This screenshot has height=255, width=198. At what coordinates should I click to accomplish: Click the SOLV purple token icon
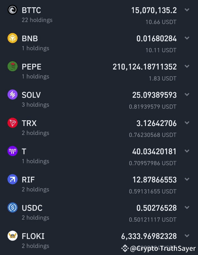coord(12,95)
